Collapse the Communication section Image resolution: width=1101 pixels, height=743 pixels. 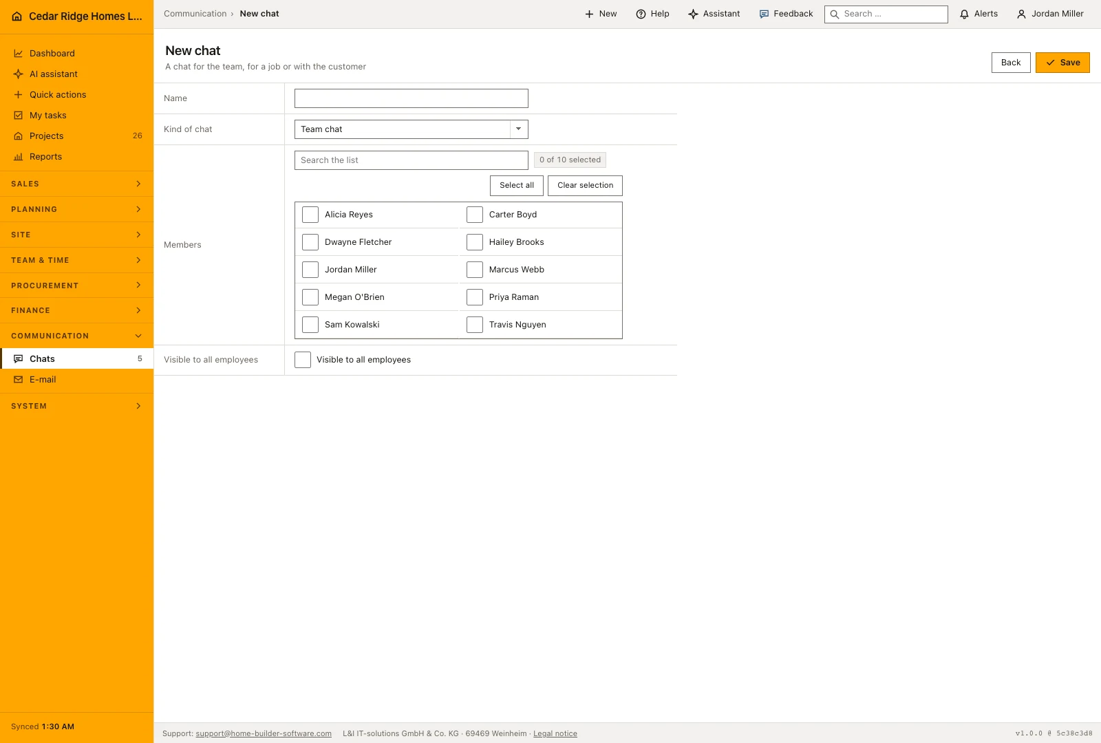pyautogui.click(x=76, y=336)
